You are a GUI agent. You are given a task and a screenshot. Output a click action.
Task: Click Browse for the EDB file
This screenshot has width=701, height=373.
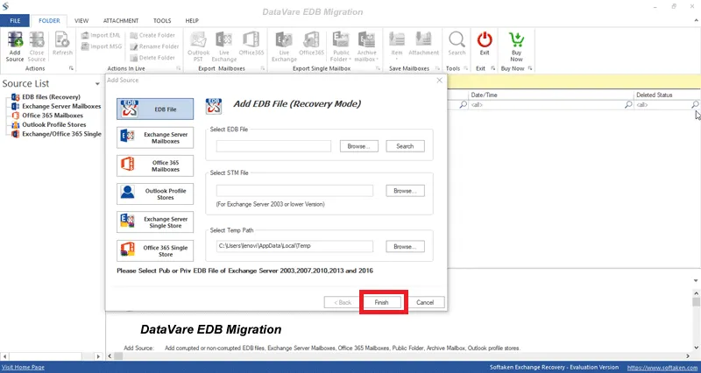coord(359,146)
